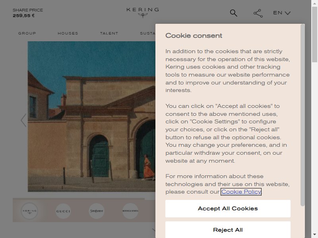Click the share icon in header
Screen dimensions: 318x238
[x=258, y=13]
